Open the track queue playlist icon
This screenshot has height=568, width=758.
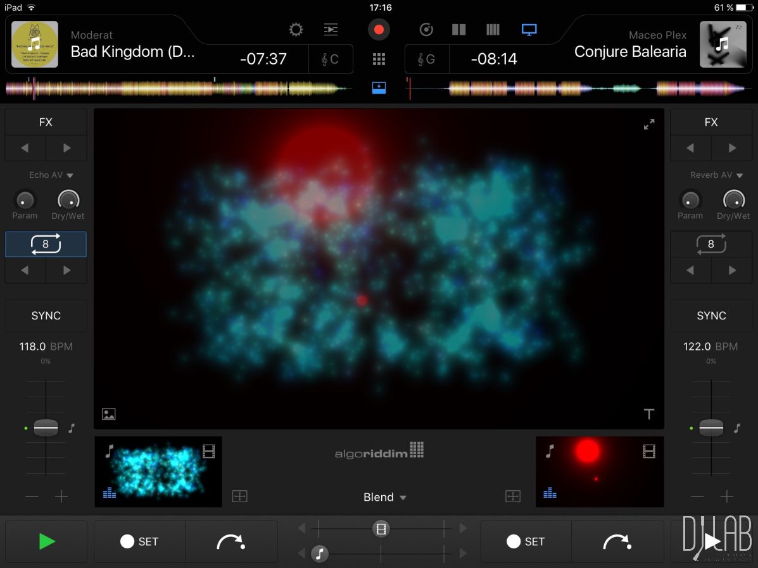(x=331, y=30)
